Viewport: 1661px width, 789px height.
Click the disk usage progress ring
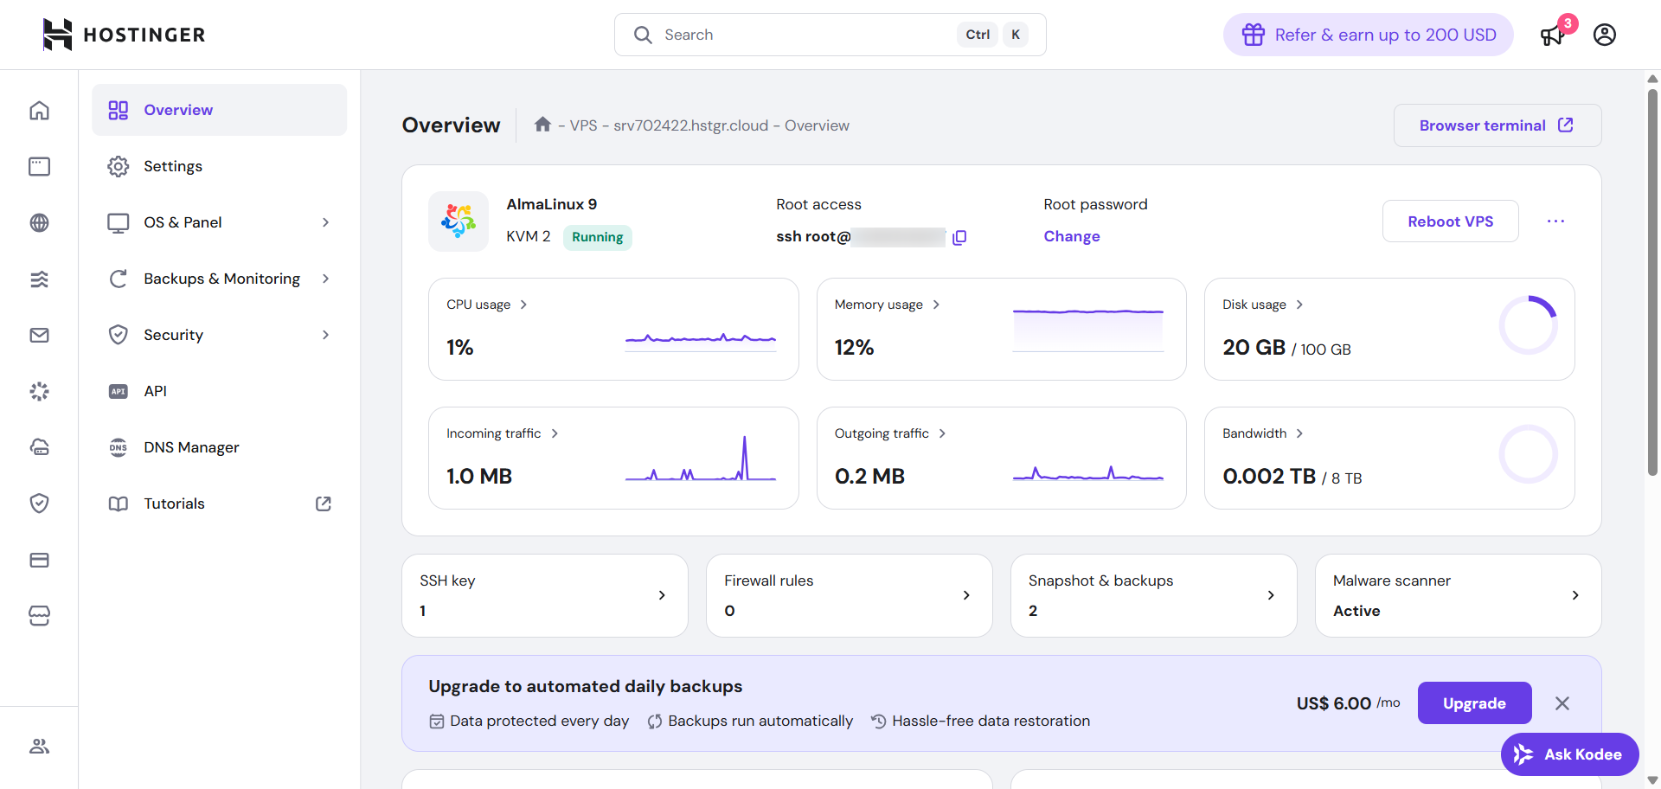coord(1529,325)
